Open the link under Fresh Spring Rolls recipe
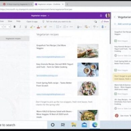Screen dimensions: 131x131 (51, 94)
